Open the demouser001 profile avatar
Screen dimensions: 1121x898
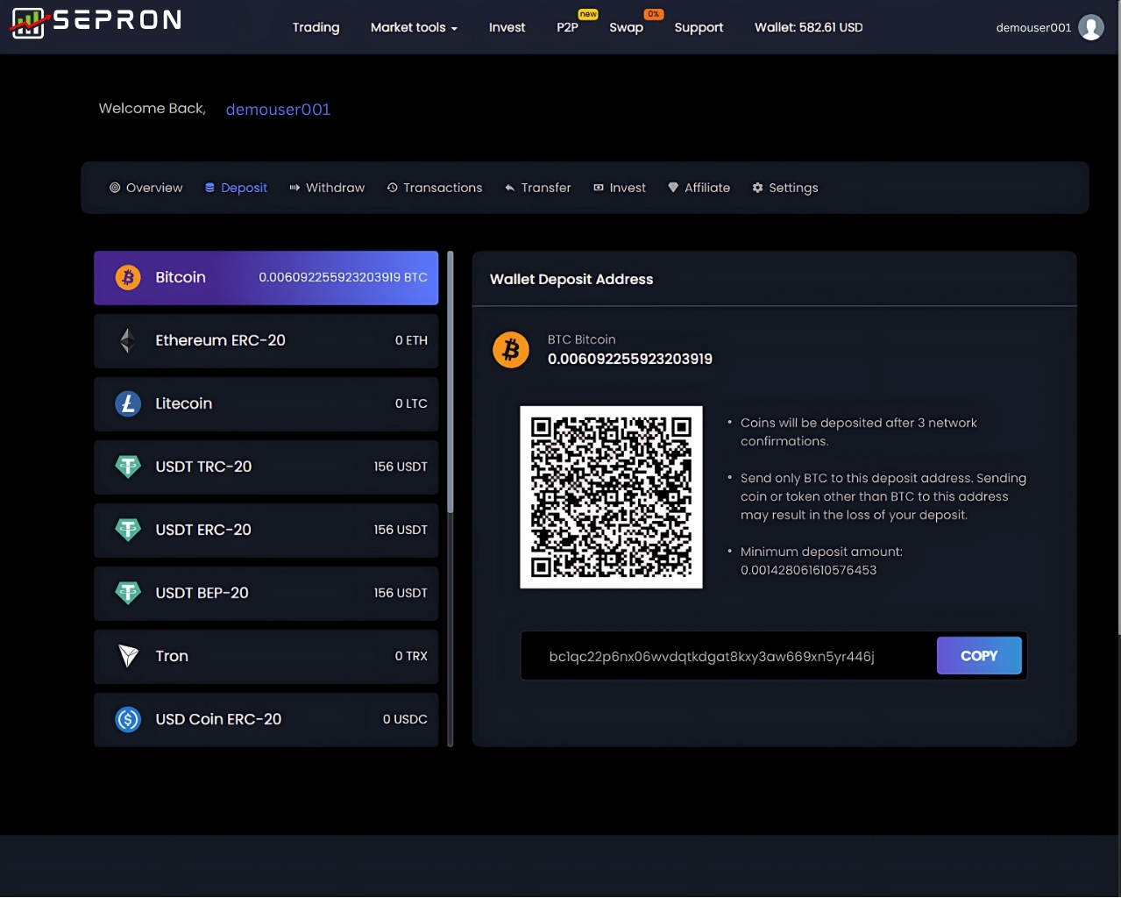[1090, 27]
